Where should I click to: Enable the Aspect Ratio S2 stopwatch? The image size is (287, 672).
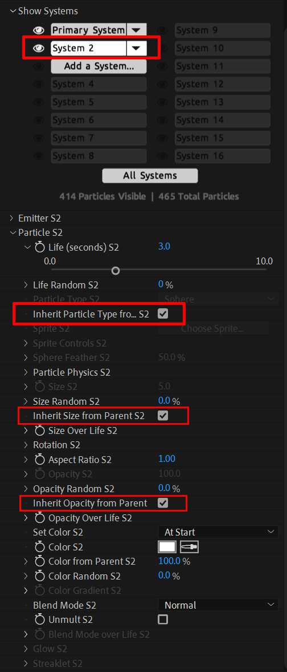(x=40, y=460)
